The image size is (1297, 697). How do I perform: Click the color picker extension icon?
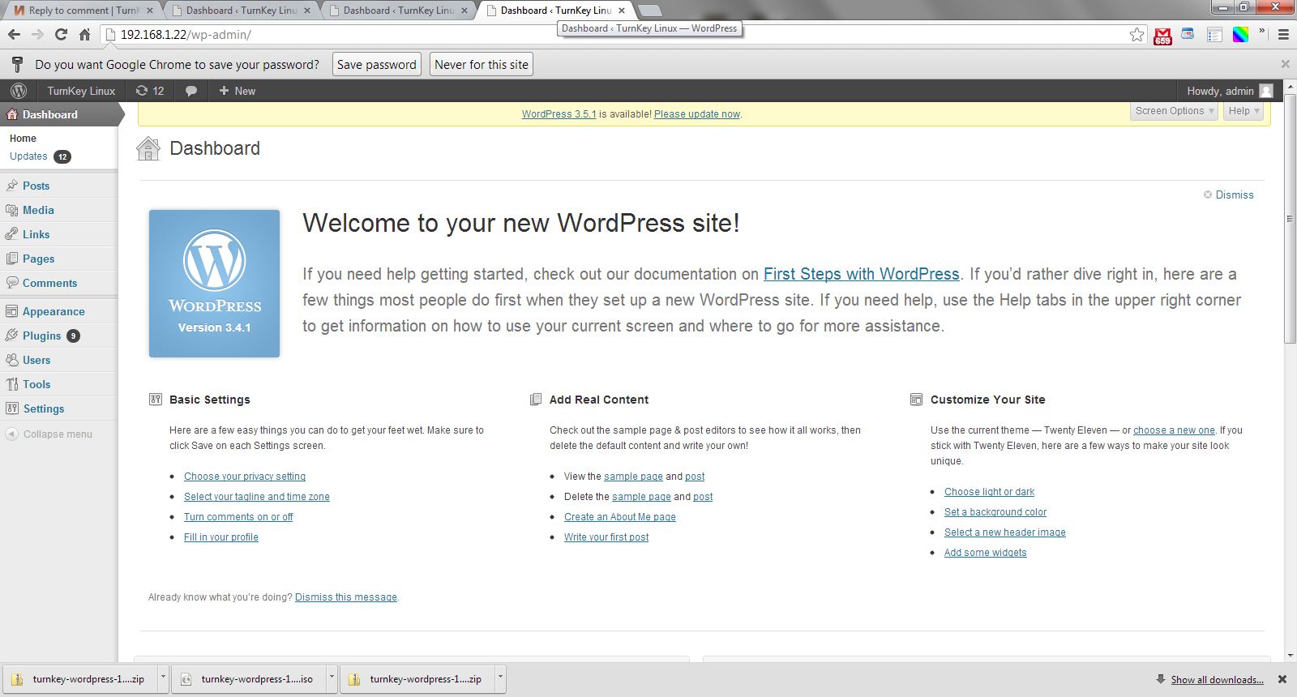click(1240, 34)
